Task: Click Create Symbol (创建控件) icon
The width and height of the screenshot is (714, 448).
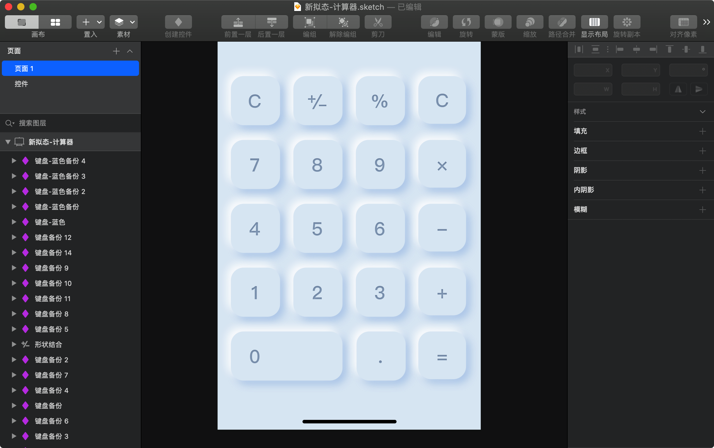Action: pyautogui.click(x=178, y=22)
